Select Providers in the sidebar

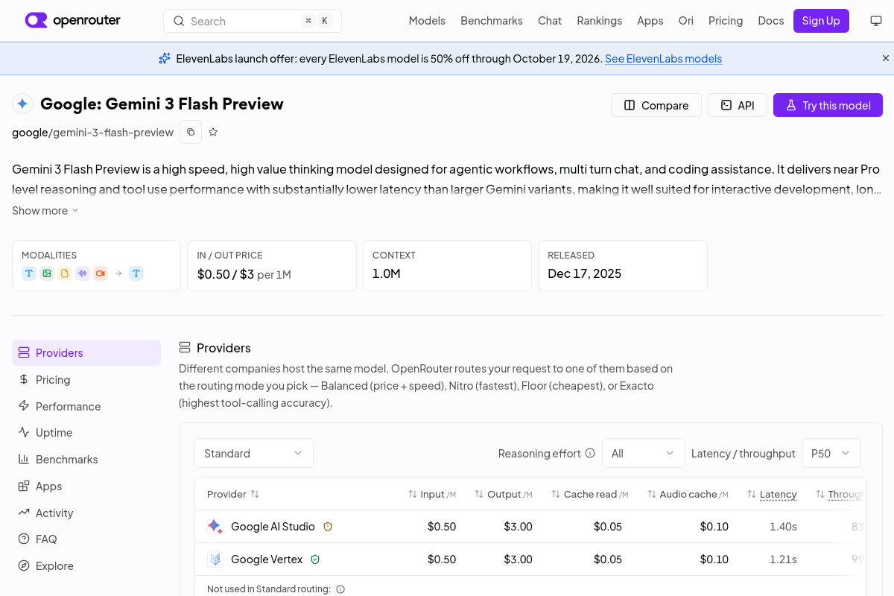[x=86, y=352]
